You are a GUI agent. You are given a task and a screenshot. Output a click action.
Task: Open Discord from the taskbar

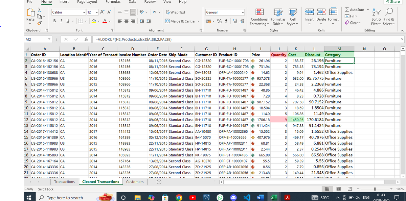[x=233, y=198]
